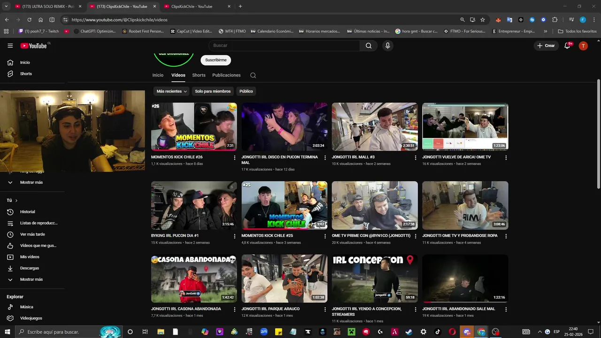Open options for JONGOTTI VUELVE DE ARICA video
This screenshot has height=338, width=601.
tap(506, 158)
